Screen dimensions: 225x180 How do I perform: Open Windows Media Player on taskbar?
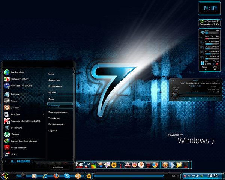(x=34, y=176)
